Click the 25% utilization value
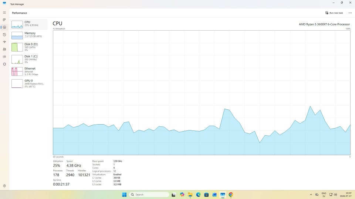Viewport: 355px width, 199px height. (x=57, y=165)
